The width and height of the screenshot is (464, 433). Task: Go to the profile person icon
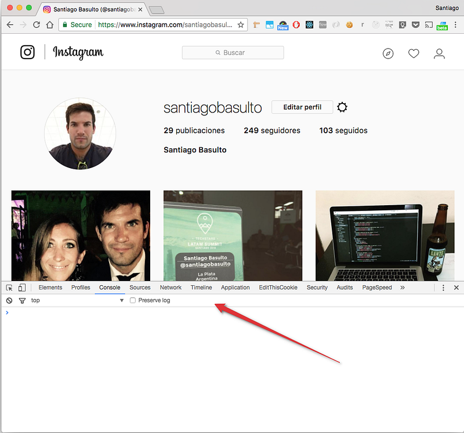click(x=439, y=54)
